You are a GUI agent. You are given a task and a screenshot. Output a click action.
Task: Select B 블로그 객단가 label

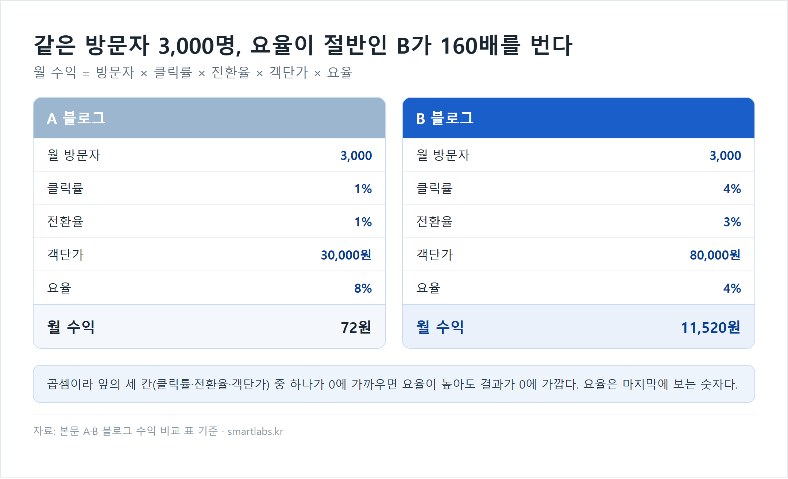(x=435, y=254)
